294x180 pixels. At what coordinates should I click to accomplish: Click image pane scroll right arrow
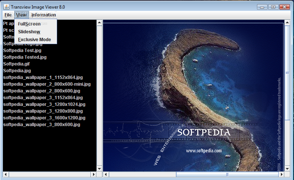[x=281, y=174]
